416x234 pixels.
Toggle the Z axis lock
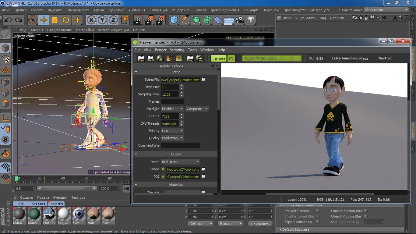[x=113, y=20]
